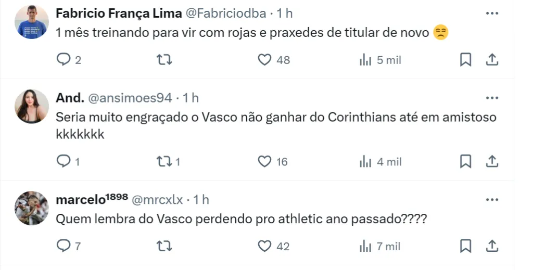Open more options on And.'s tweet
This screenshot has height=270, width=533.
tap(492, 98)
